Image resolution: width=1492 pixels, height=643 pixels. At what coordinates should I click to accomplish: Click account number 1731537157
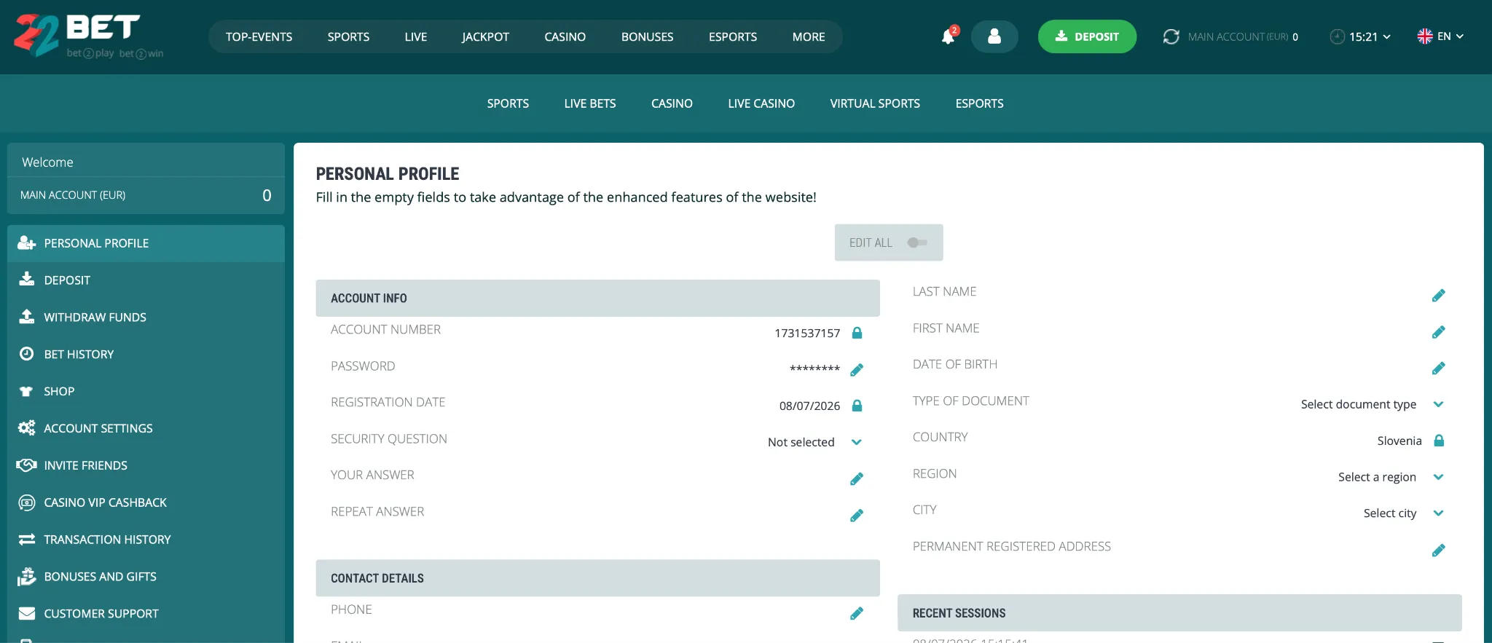(807, 333)
